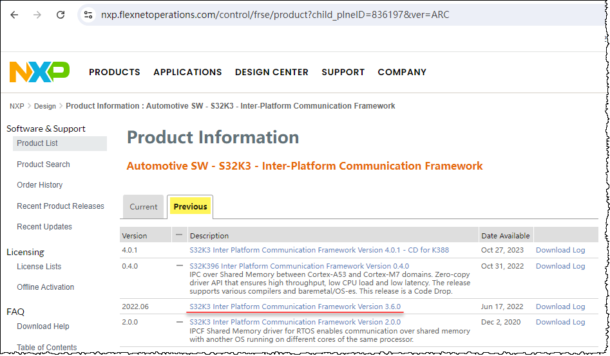610x356 pixels.
Task: Open Download Help in sidebar
Action: click(43, 326)
